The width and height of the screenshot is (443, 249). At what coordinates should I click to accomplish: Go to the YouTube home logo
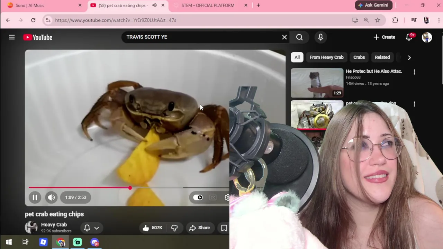tap(38, 37)
